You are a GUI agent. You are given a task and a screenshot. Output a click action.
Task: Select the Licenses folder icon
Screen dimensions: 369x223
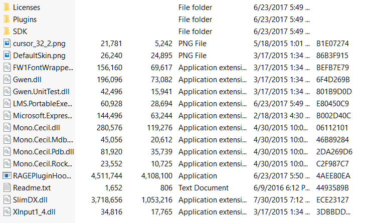click(x=7, y=8)
